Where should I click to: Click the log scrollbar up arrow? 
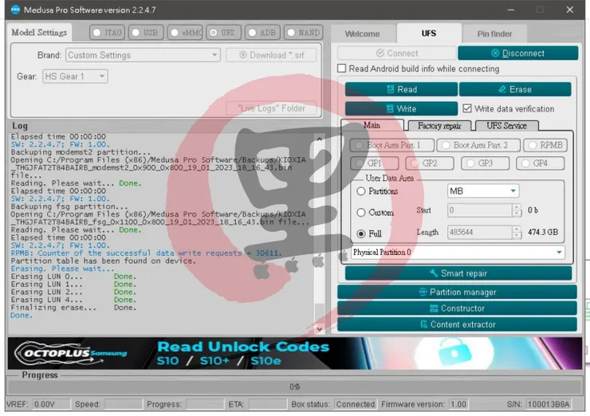[319, 139]
